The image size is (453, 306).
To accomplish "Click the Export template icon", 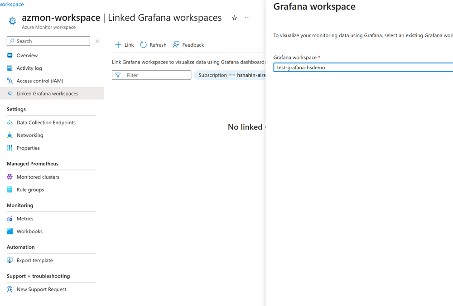I will [x=9, y=260].
